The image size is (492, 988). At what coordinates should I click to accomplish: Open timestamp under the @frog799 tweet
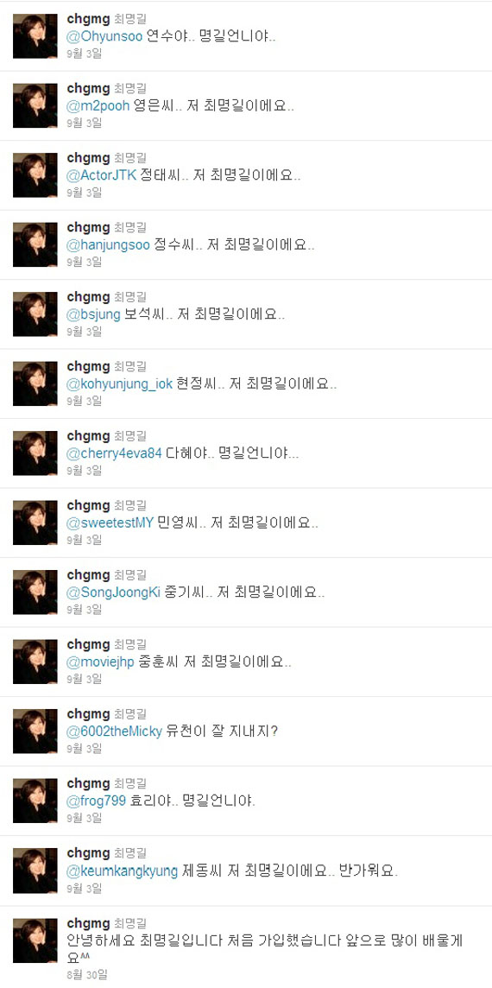(x=84, y=818)
